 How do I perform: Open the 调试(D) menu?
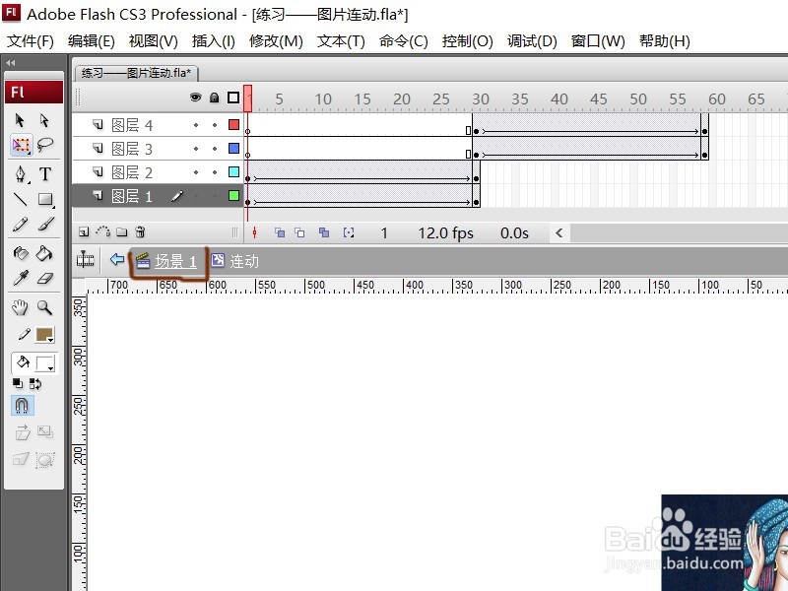pos(532,41)
